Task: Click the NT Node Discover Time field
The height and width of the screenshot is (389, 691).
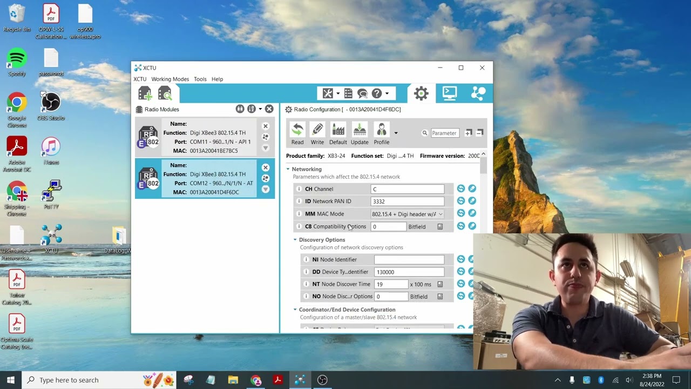Action: point(391,284)
